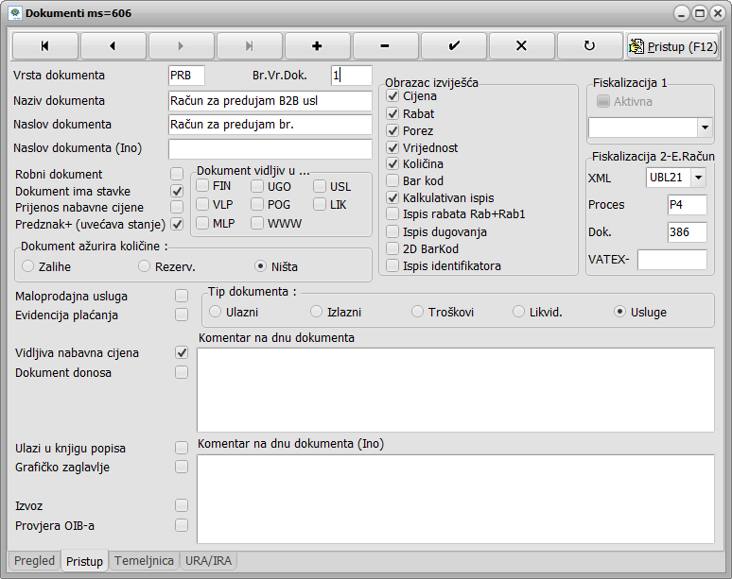The image size is (732, 579).
Task: Enable the Bar kod checkbox
Action: point(393,180)
